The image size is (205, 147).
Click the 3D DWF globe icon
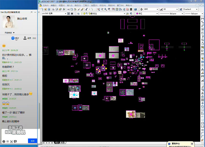64,9
